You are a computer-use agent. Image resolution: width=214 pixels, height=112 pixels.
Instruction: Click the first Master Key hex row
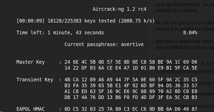click(x=131, y=62)
